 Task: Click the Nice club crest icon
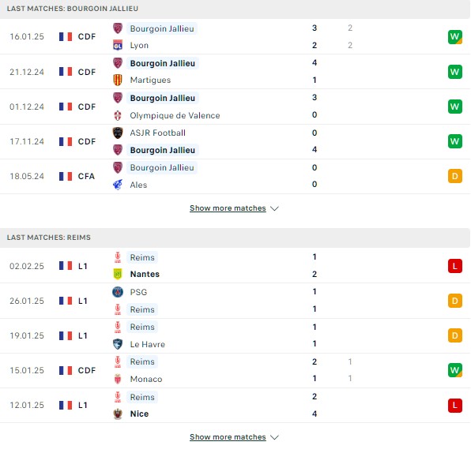118,414
